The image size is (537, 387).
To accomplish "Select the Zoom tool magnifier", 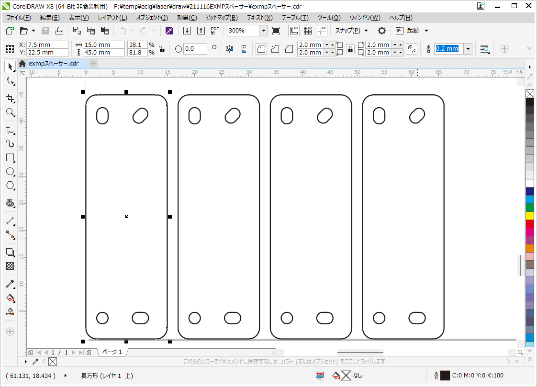I will coord(10,112).
